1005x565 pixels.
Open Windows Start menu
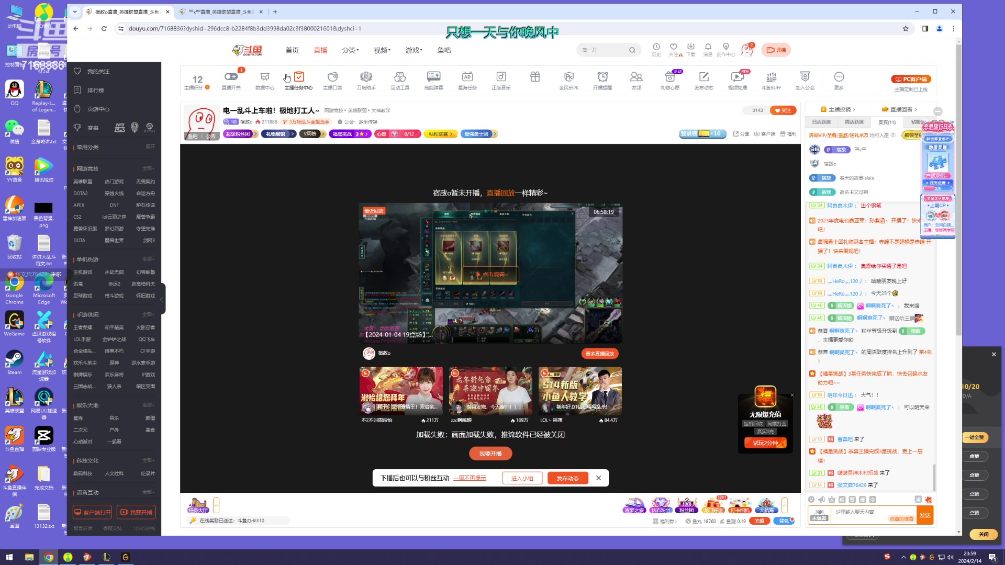click(x=9, y=557)
